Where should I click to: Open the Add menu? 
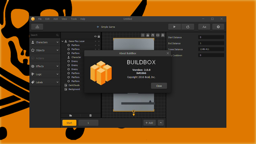[x=55, y=19]
